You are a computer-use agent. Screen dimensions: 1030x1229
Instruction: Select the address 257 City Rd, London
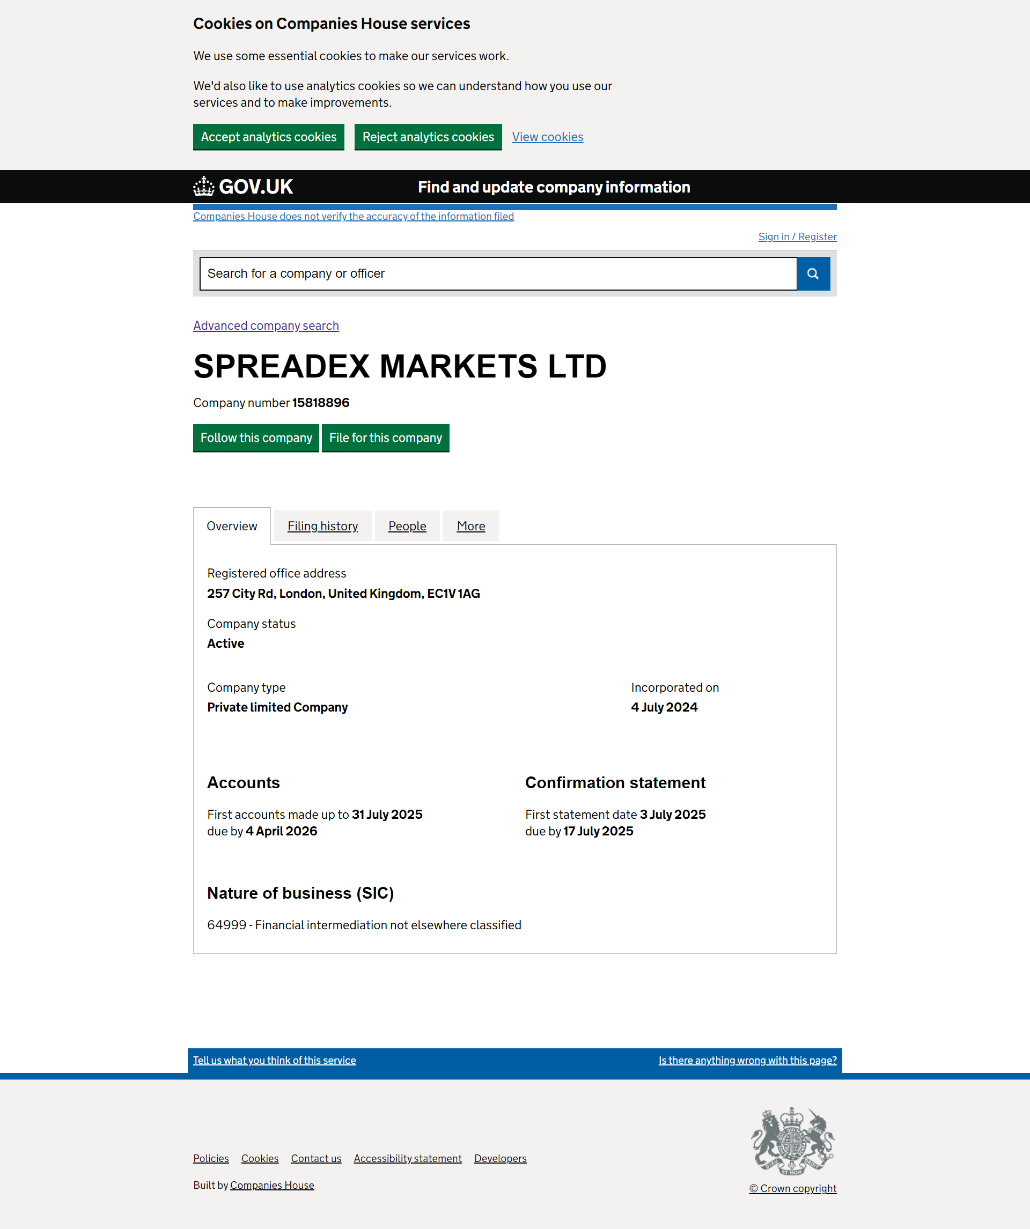(344, 594)
